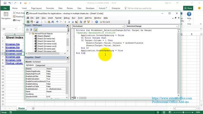Click the Share button in Excel
Screen dimensions: 203x114
point(188,8)
